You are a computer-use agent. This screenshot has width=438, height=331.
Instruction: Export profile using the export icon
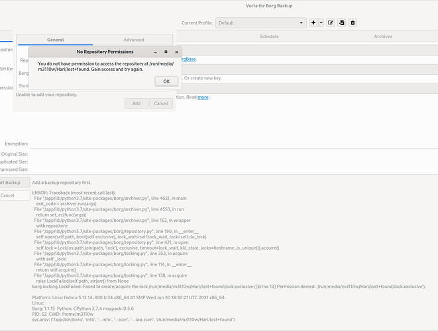coord(342,23)
